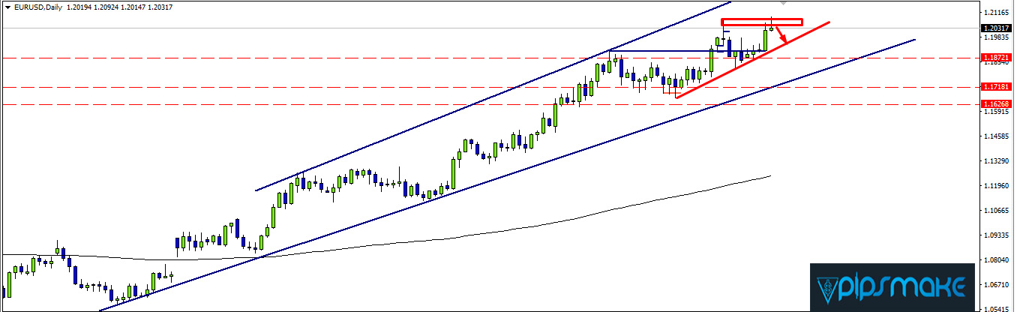Click the black current price label 1.20317
1017x312 pixels.
[996, 28]
